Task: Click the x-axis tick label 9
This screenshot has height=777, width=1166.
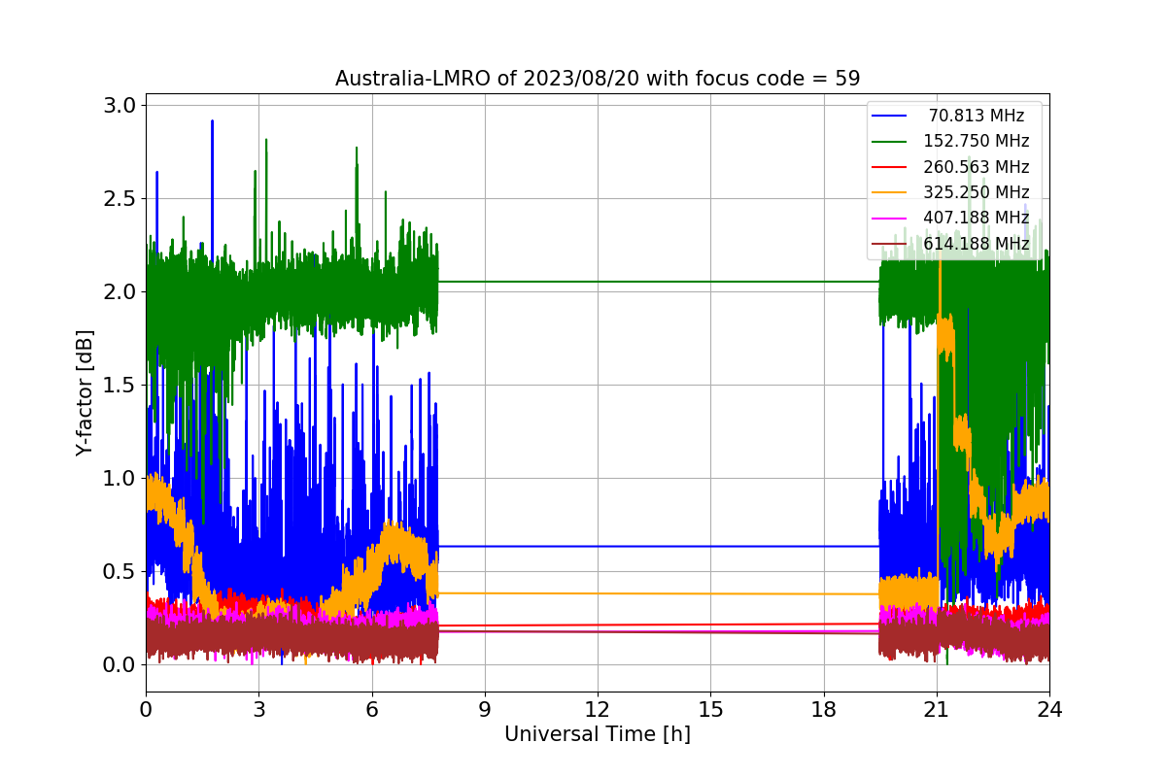Action: click(485, 710)
